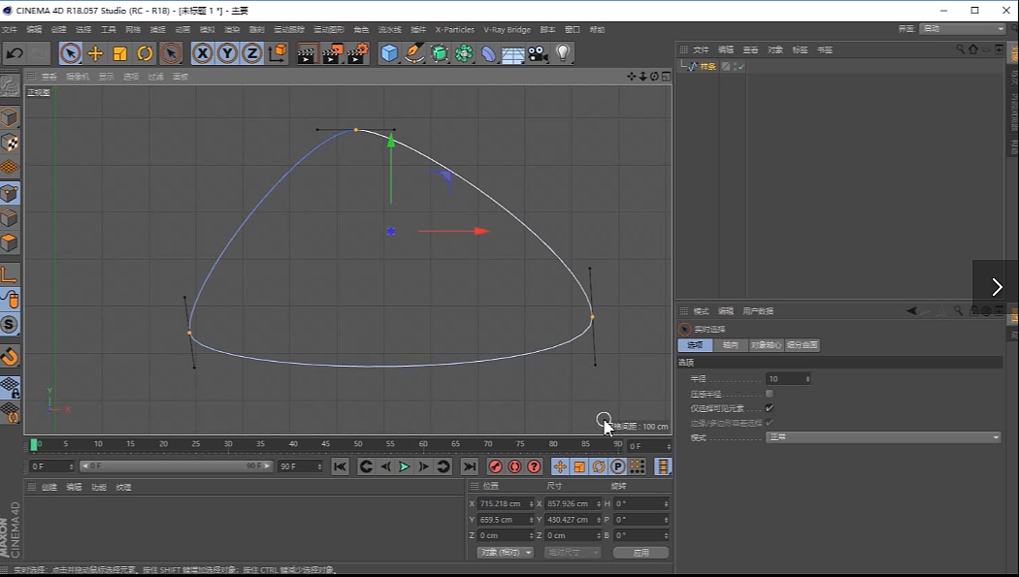Open the green Array modeling icon
Viewport: 1019px width, 577px height.
pos(463,53)
